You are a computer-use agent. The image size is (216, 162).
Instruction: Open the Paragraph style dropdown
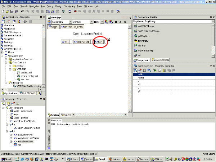[71, 22]
